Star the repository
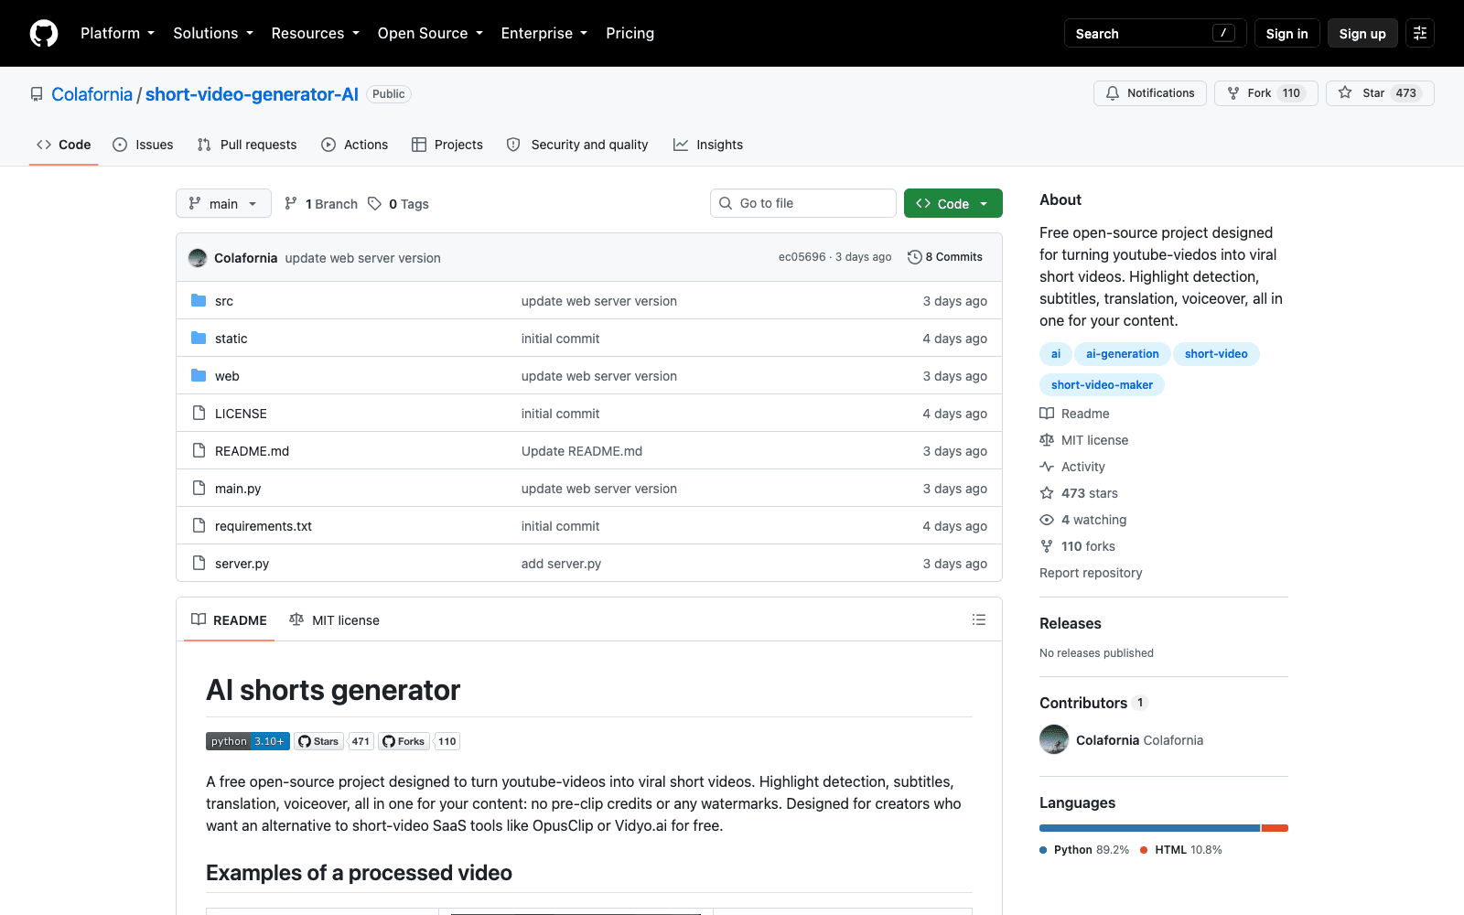This screenshot has width=1464, height=915. tap(1380, 93)
